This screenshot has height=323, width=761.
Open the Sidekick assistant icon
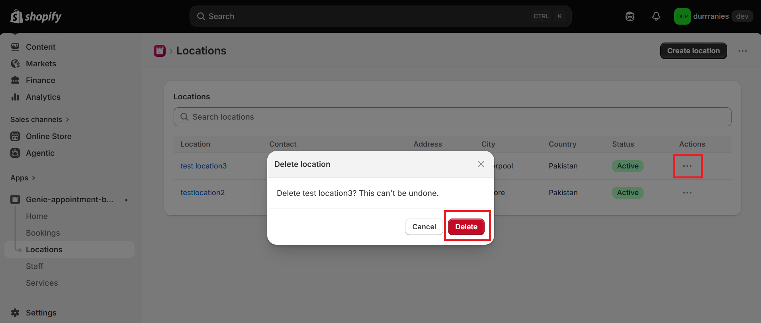pyautogui.click(x=630, y=16)
